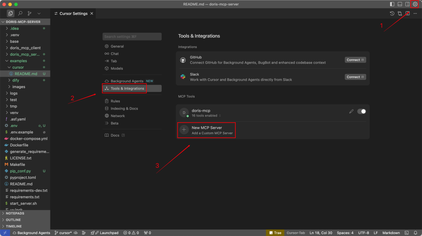Open the three-dot more actions menu
The height and width of the screenshot is (236, 422).
pos(415,13)
